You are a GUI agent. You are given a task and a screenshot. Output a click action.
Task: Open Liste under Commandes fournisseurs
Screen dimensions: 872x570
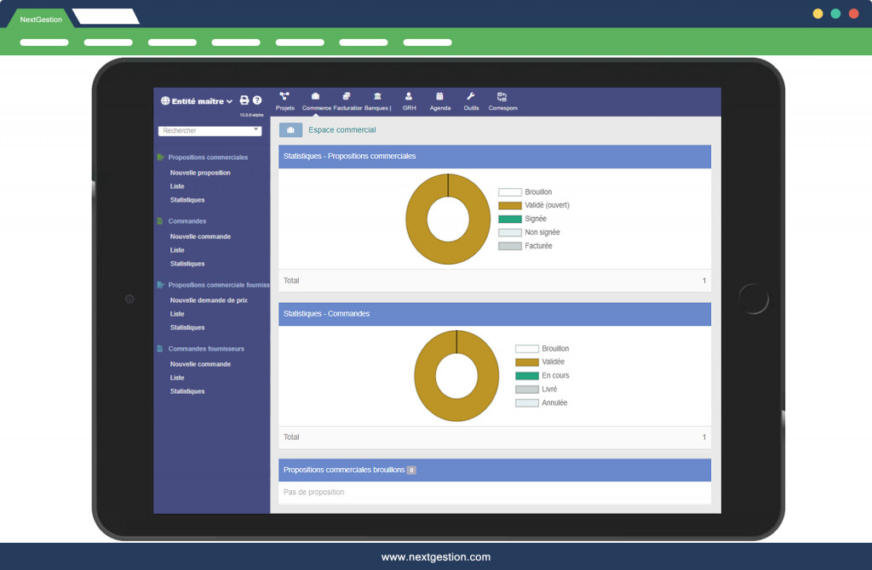[x=177, y=378]
